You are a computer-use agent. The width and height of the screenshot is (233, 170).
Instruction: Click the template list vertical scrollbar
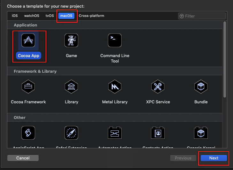pyautogui.click(x=225, y=59)
